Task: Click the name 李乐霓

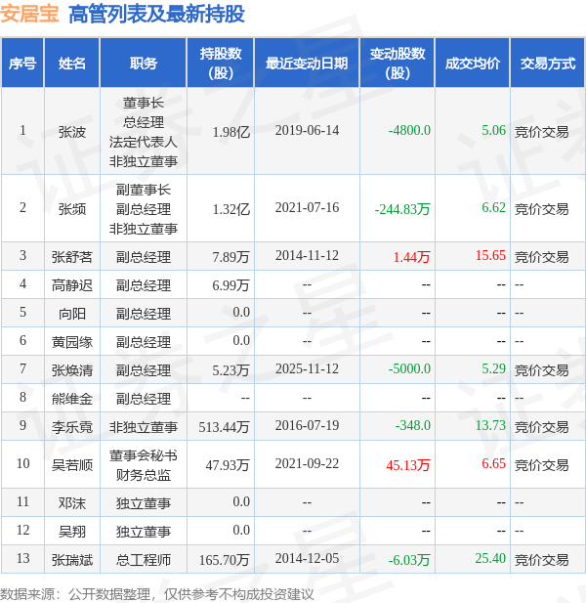Action: [x=72, y=427]
